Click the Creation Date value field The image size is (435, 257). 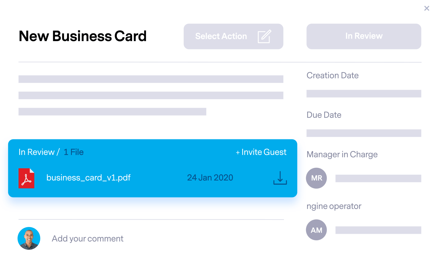(364, 94)
